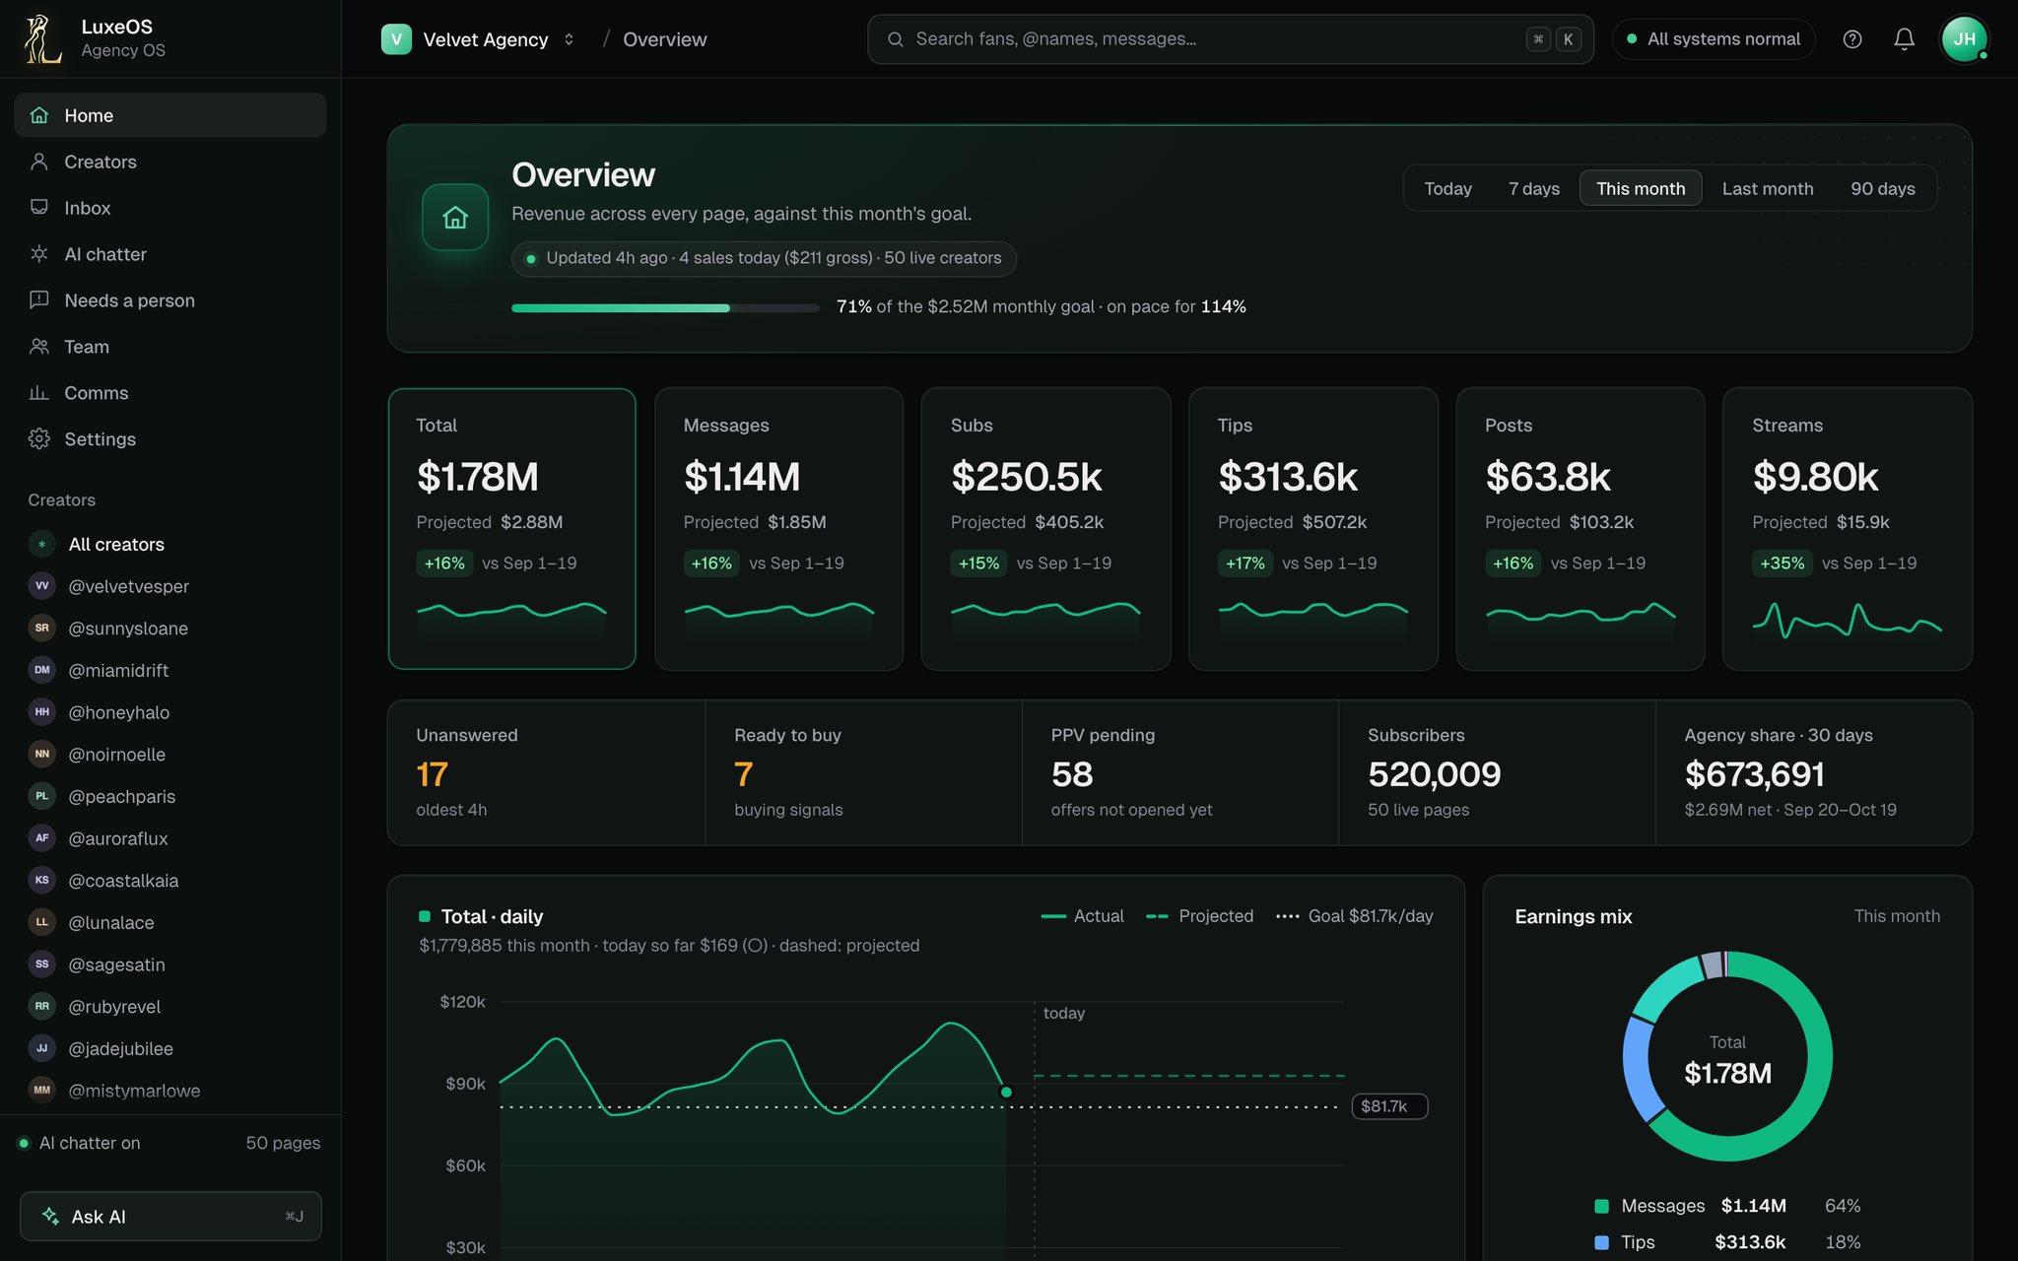The image size is (2018, 1261).
Task: Toggle the AI chatter on status
Action: [80, 1143]
